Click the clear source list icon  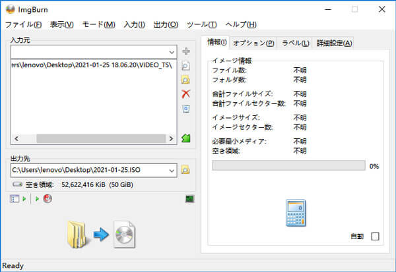[186, 109]
